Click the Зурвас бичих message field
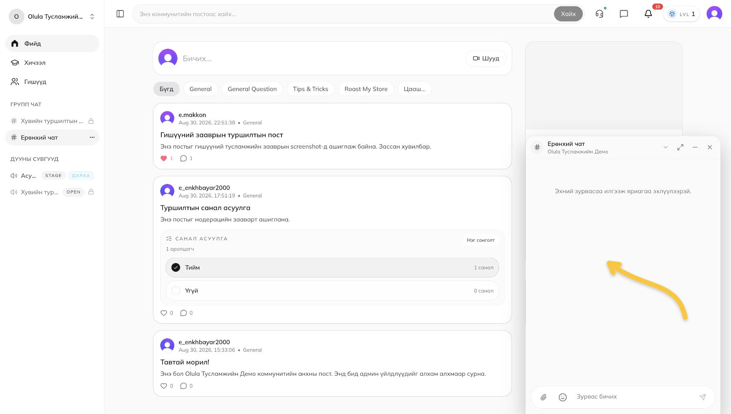This screenshot has width=731, height=414. pyautogui.click(x=633, y=397)
